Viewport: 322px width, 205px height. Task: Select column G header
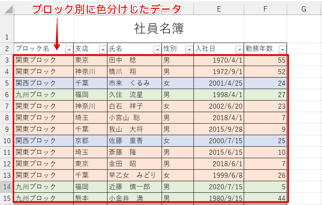tap(304, 9)
